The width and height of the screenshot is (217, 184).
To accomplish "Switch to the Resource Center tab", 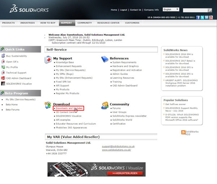I will pos(108,23).
